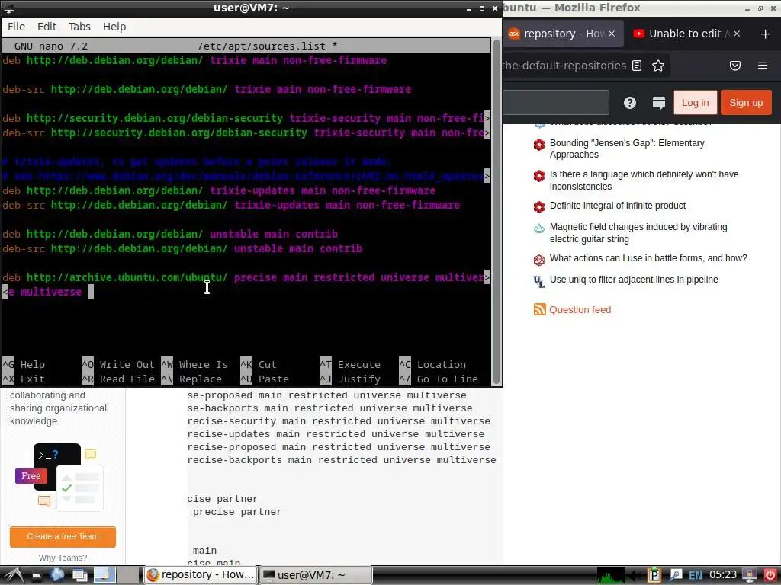Click the 'trixie-updates main non-free-firmware' deb line
This screenshot has height=585, width=781.
[x=219, y=191]
